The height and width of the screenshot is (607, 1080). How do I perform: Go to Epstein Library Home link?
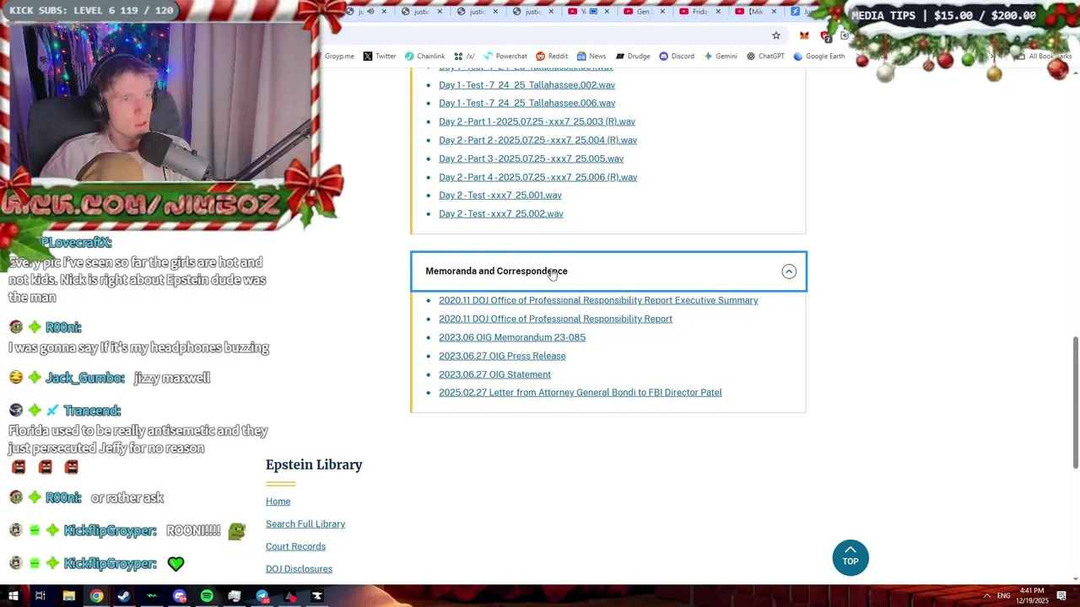coord(278,502)
